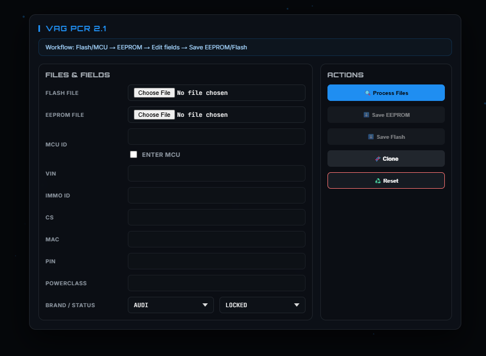The image size is (486, 356).
Task: Focus the MAC text field
Action: 216,239
